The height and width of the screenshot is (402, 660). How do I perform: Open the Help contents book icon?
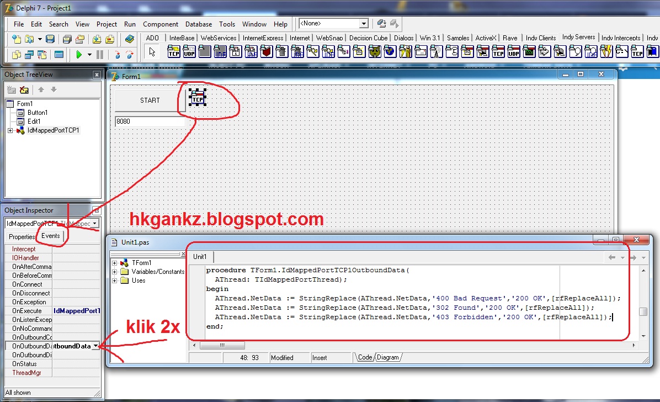(130, 39)
